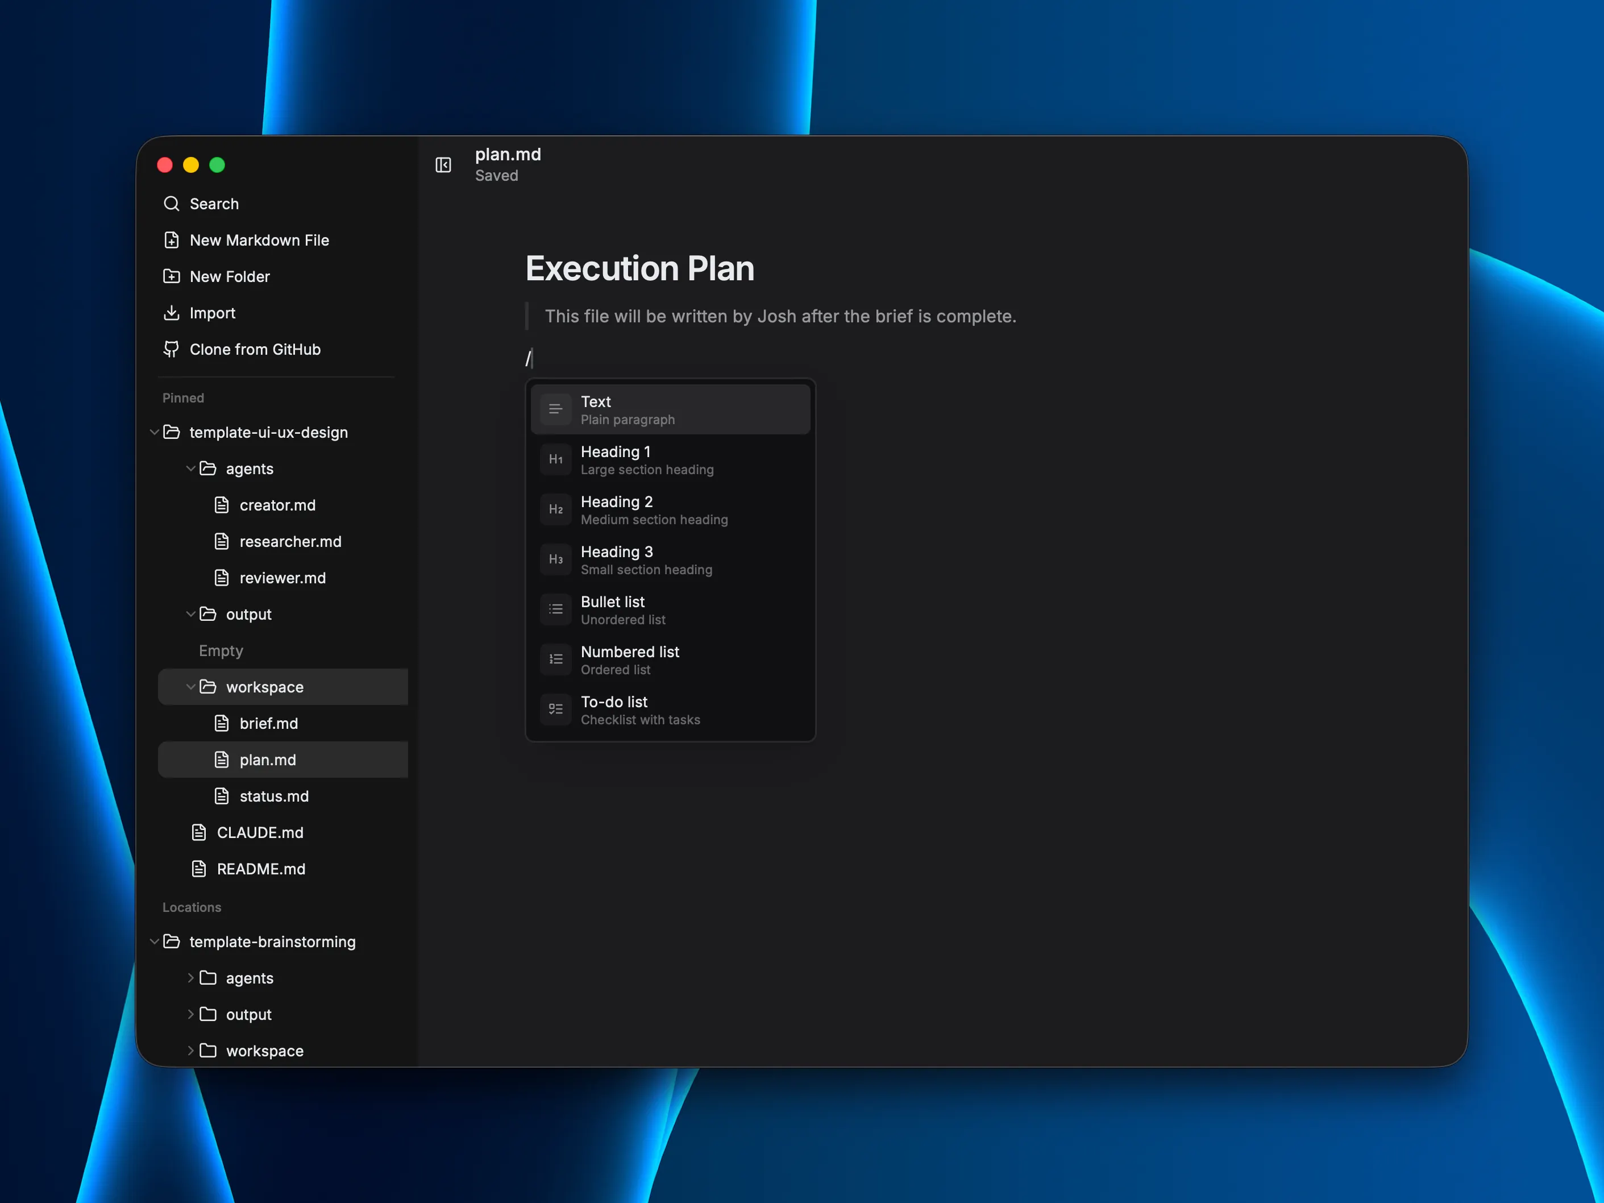1604x1203 pixels.
Task: Click the file icon beside plan.md
Action: point(222,759)
